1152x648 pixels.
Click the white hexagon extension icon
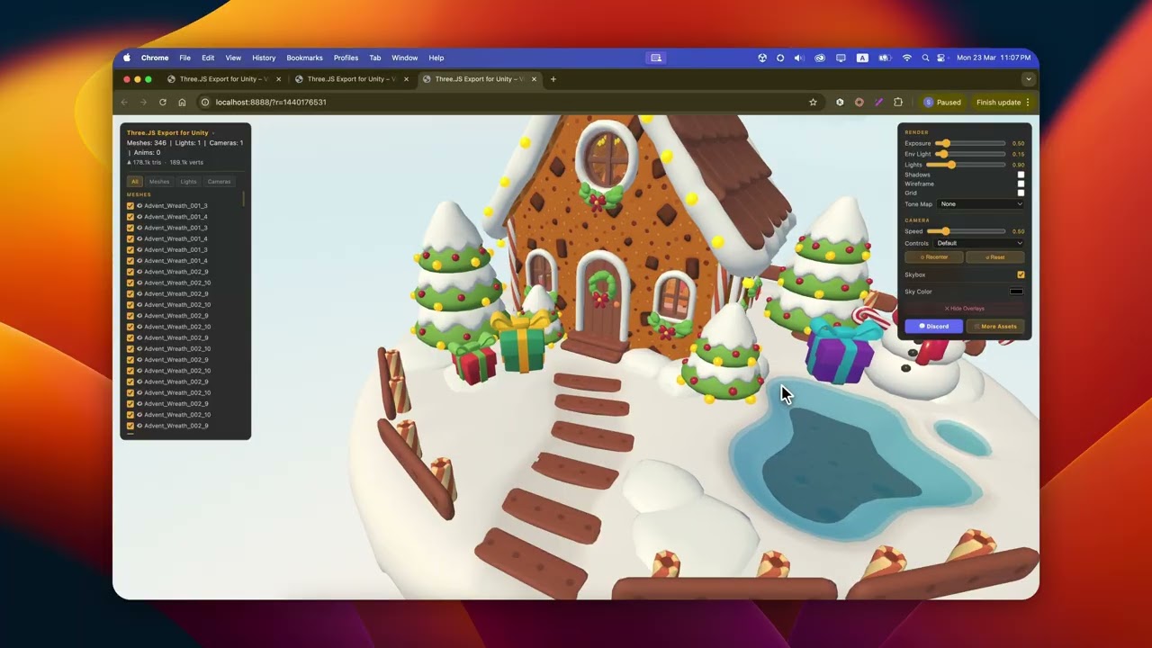[x=840, y=103]
